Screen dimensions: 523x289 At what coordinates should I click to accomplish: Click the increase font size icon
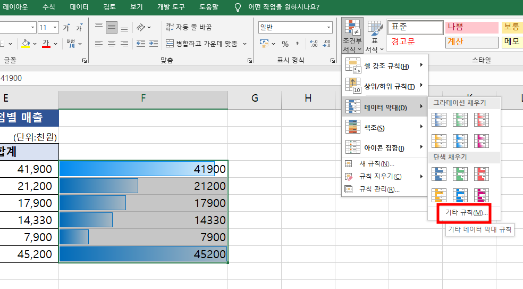tap(67, 27)
